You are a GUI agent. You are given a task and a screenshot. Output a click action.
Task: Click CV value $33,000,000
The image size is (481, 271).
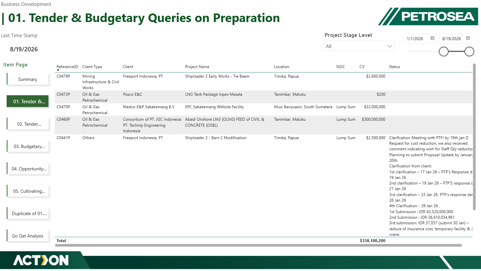375,107
